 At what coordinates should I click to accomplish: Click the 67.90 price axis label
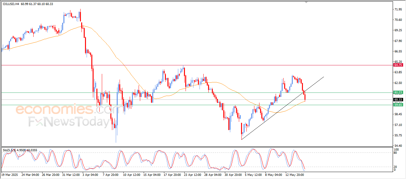click(x=398, y=41)
